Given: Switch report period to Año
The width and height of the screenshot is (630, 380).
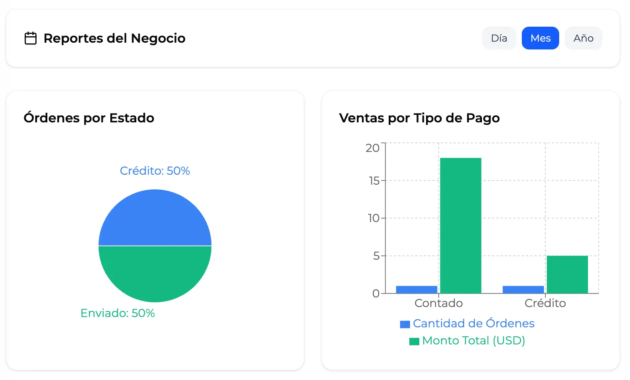Looking at the screenshot, I should click(583, 38).
